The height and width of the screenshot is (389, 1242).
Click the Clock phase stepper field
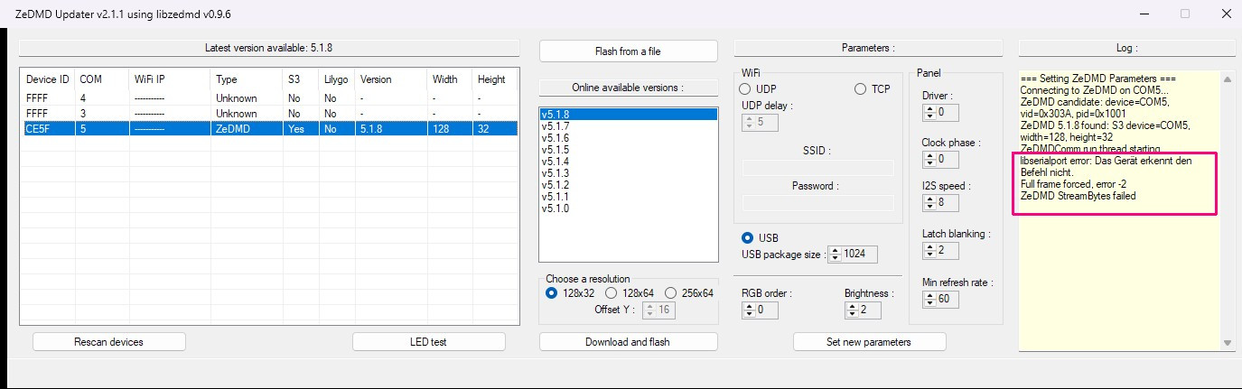click(940, 159)
